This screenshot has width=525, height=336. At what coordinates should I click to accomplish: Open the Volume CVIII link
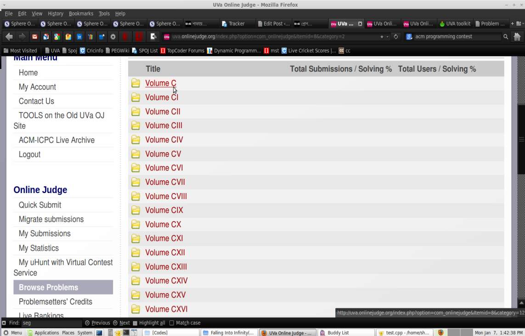(166, 196)
